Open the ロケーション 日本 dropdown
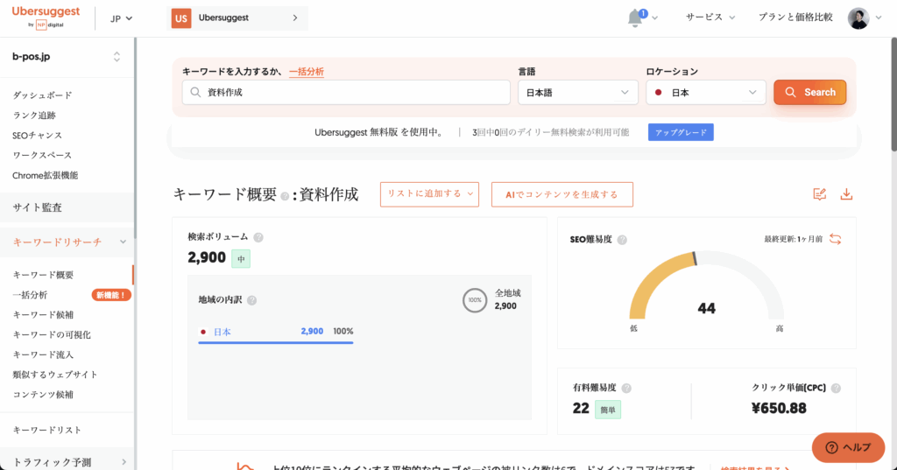This screenshot has width=897, height=470. (x=705, y=93)
